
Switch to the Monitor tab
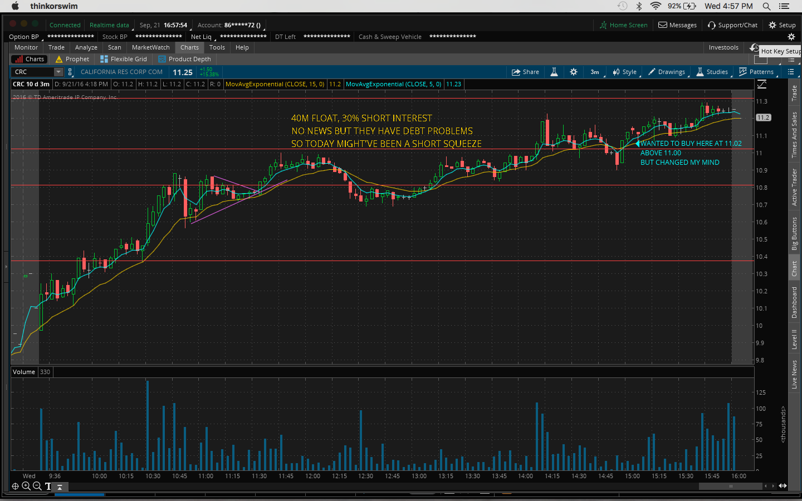pos(26,47)
